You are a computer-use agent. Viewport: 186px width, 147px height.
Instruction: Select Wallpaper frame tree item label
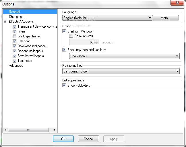point(29,36)
